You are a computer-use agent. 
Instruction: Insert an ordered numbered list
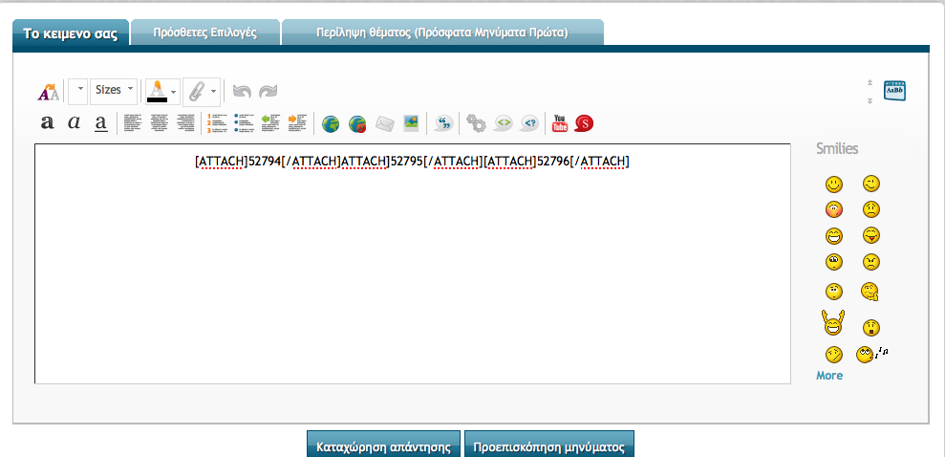(216, 123)
